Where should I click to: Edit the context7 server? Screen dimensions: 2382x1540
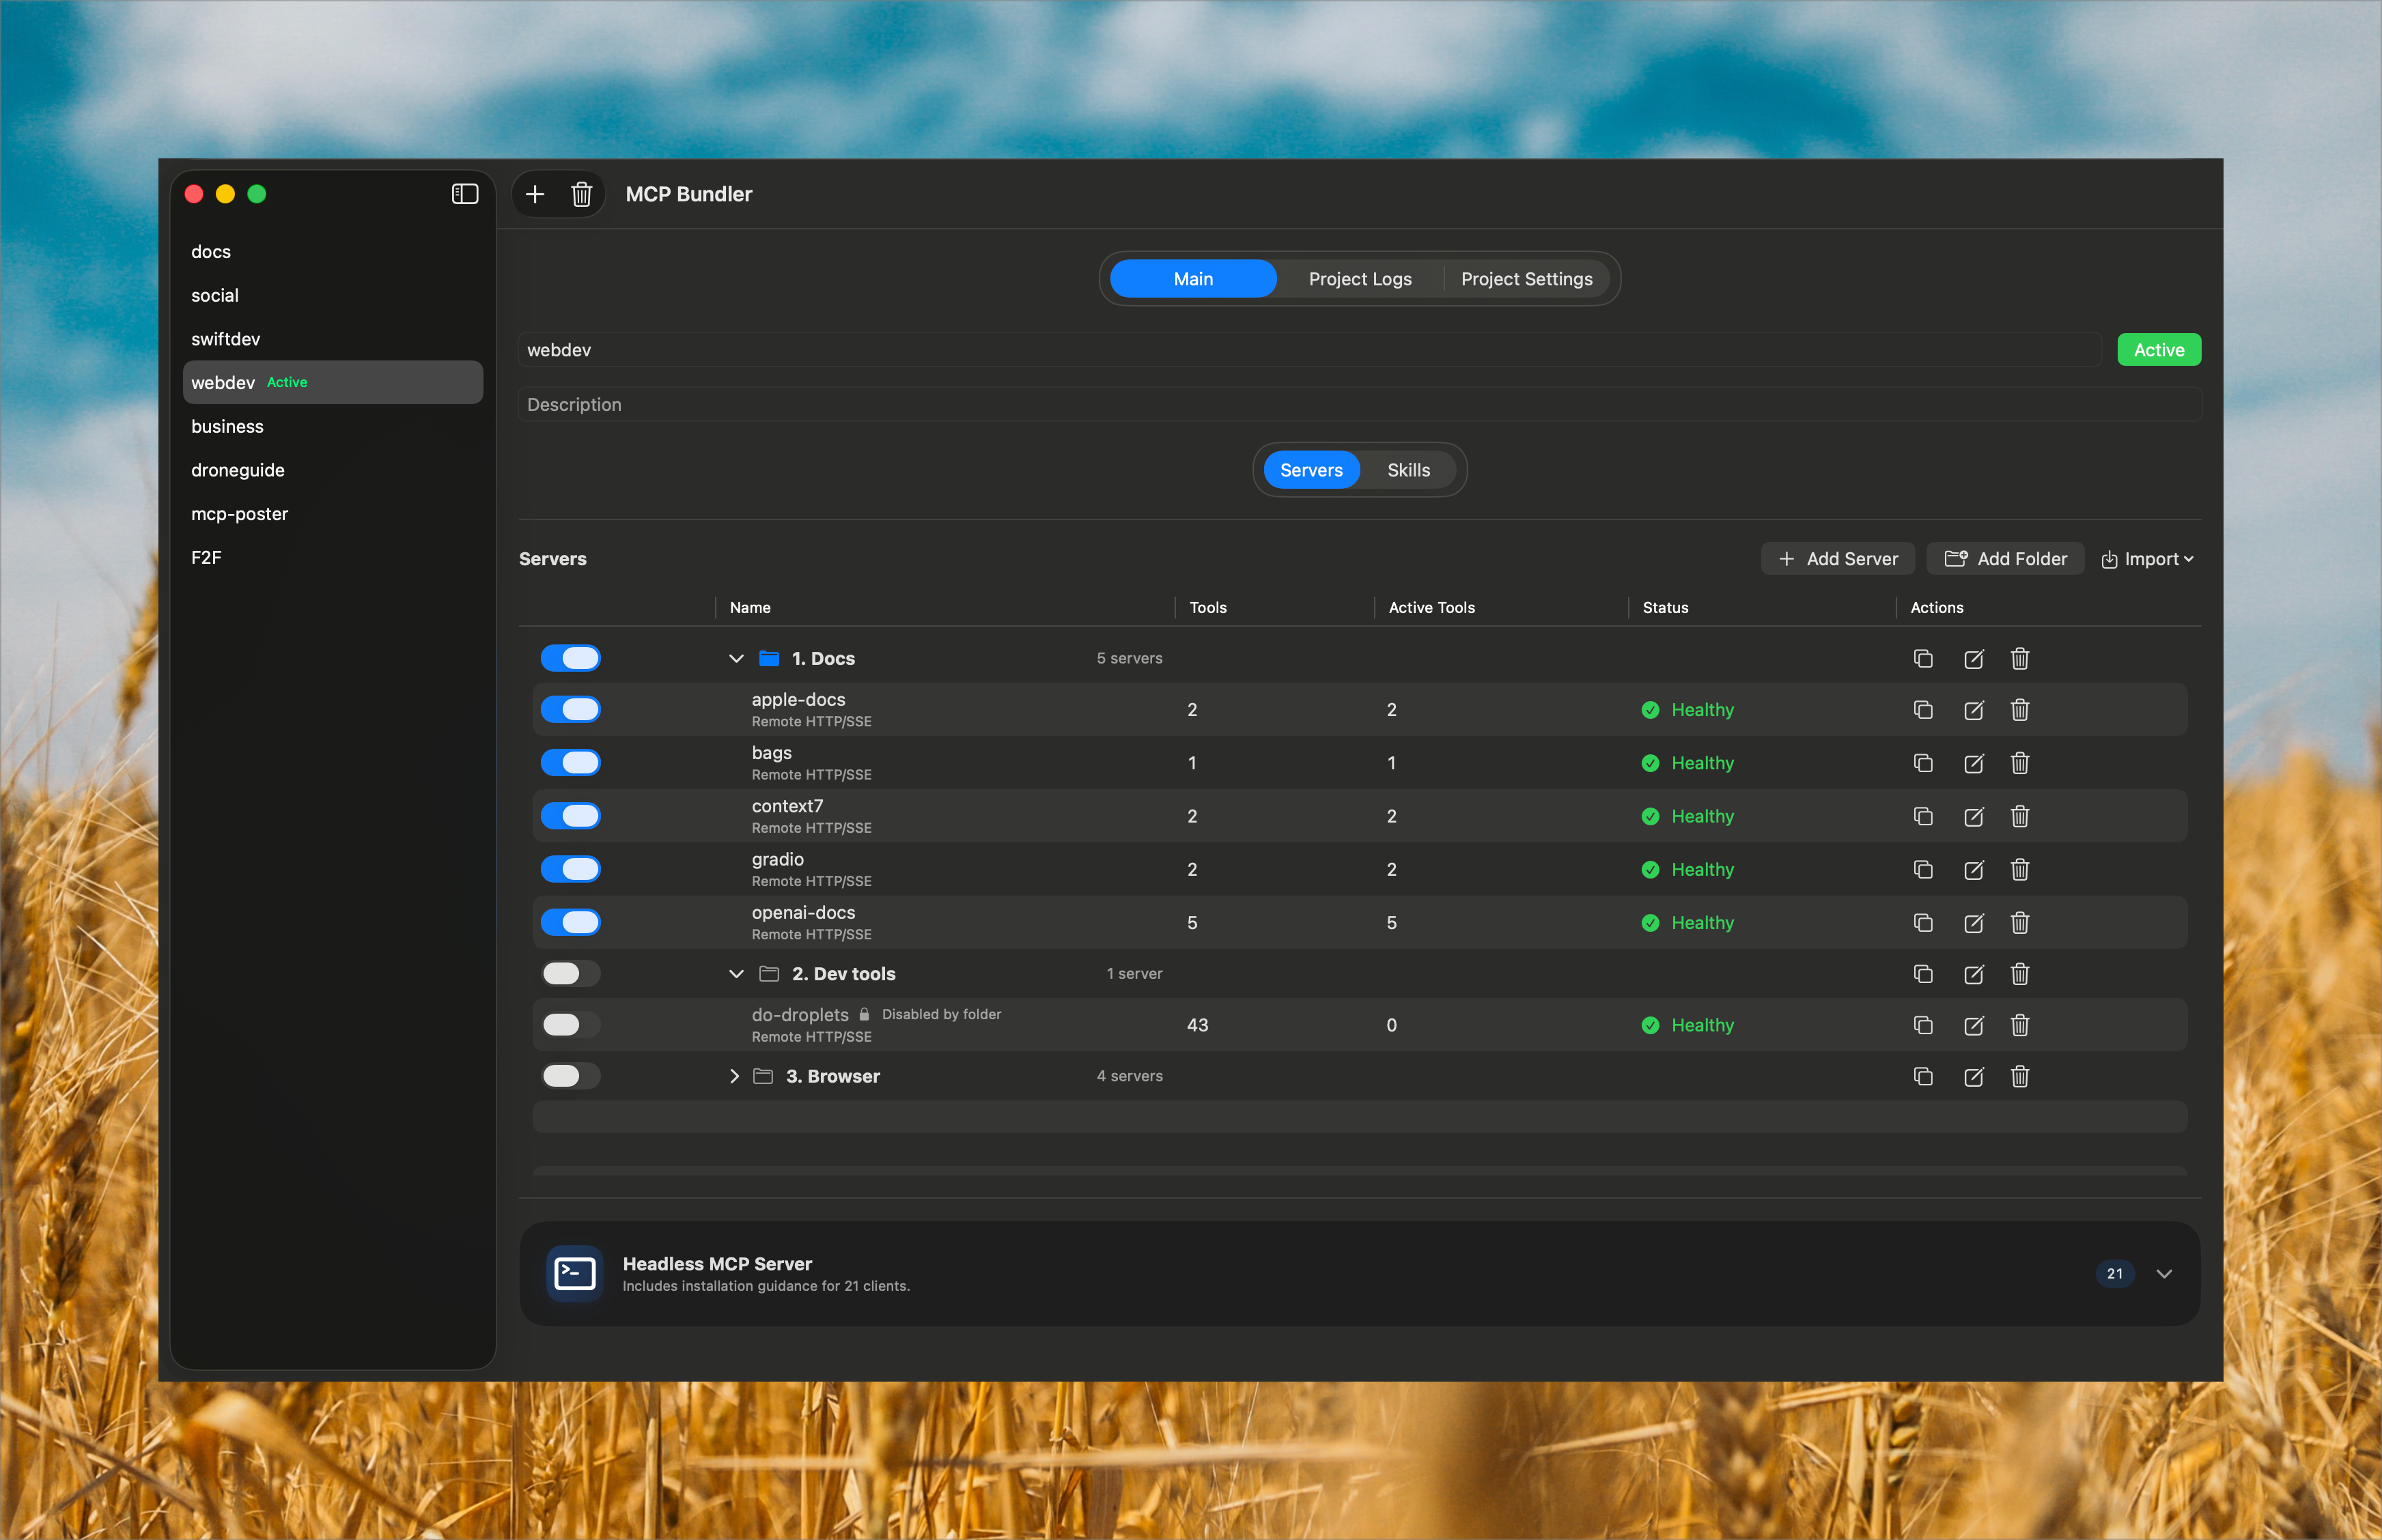tap(1974, 816)
